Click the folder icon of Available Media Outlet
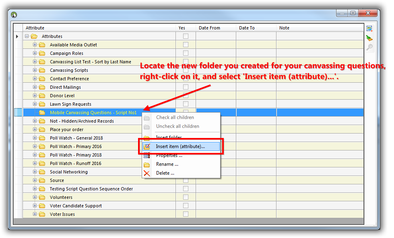394x238 pixels. [42, 45]
